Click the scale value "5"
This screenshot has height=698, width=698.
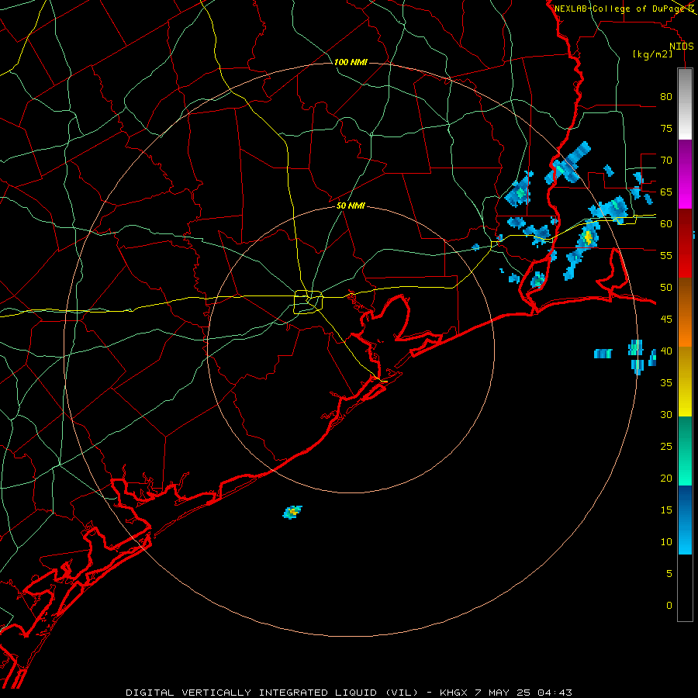[669, 573]
